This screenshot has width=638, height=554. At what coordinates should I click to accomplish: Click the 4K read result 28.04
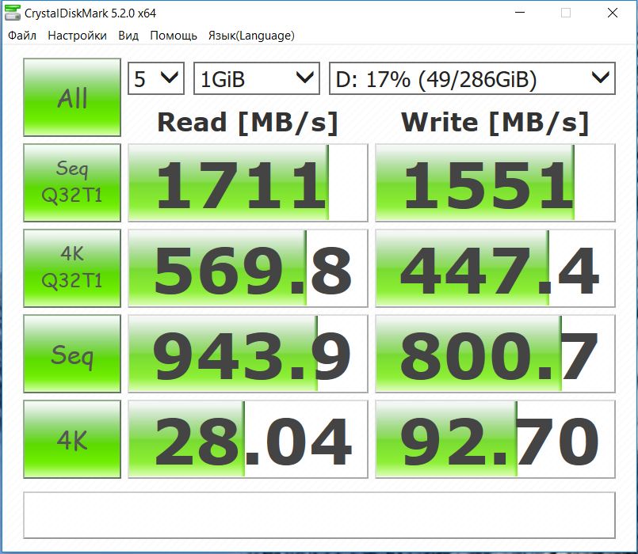pyautogui.click(x=248, y=439)
